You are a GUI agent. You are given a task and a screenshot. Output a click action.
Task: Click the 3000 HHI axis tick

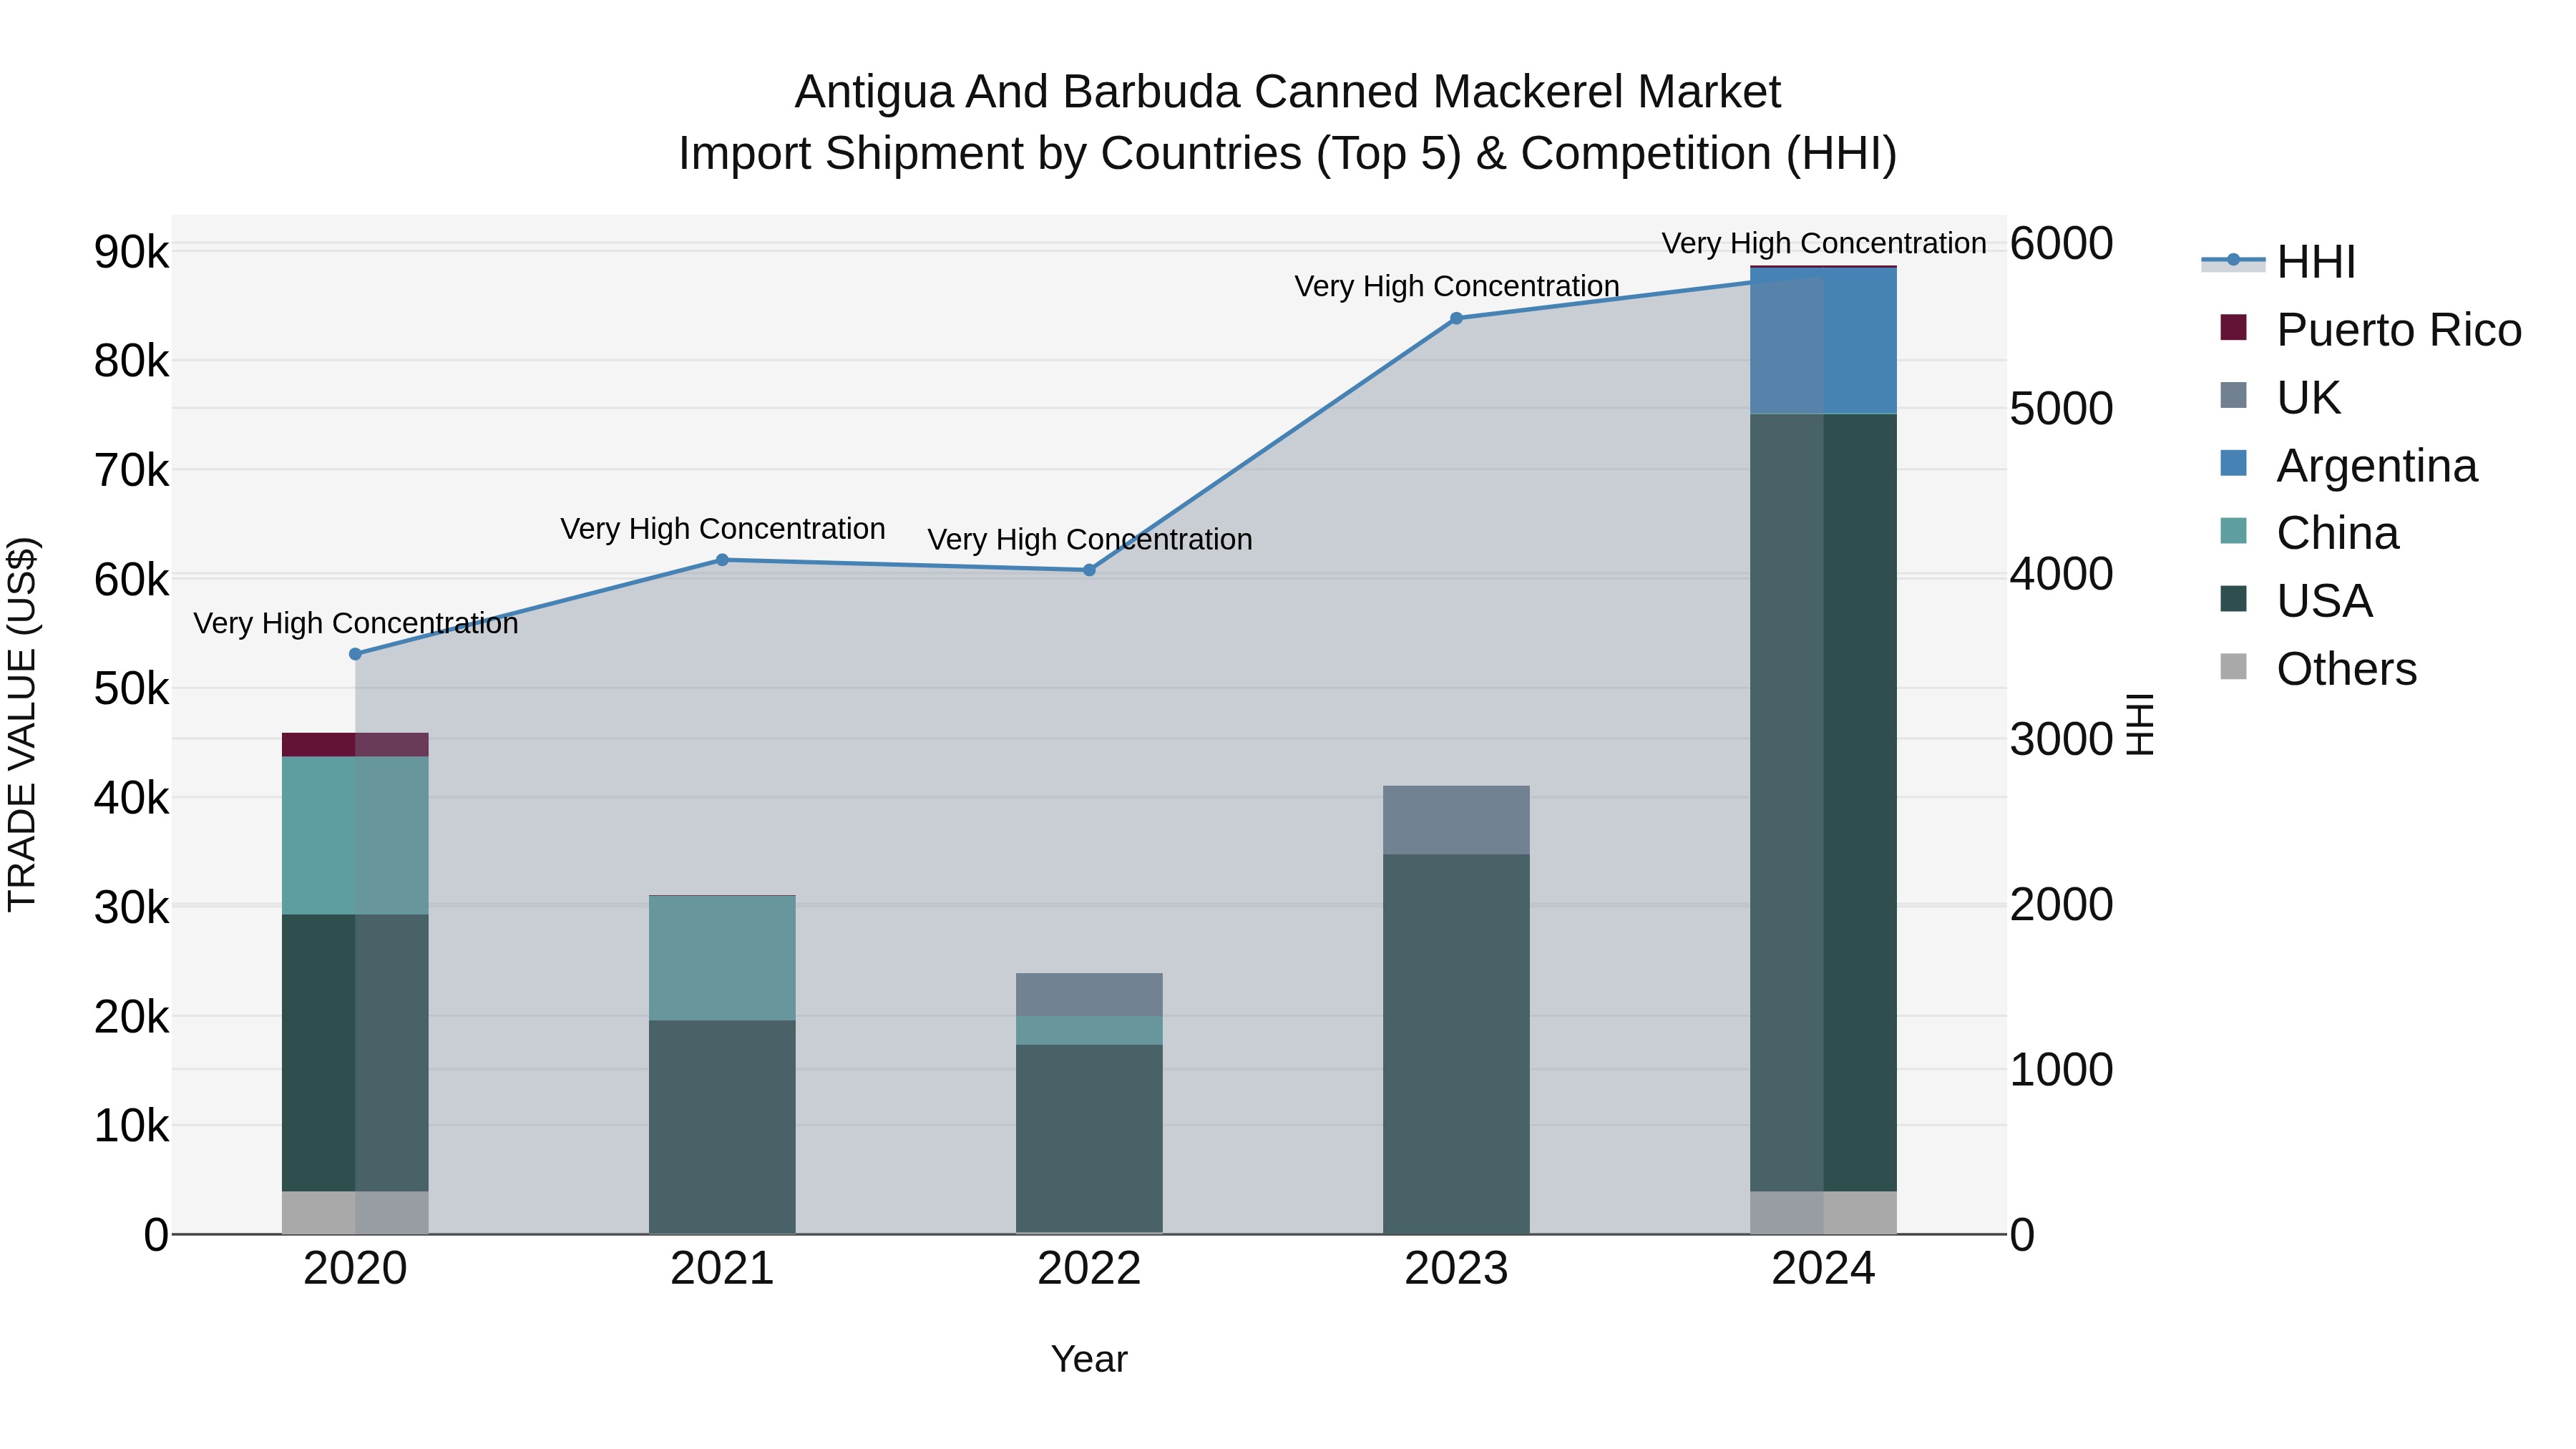point(2061,739)
